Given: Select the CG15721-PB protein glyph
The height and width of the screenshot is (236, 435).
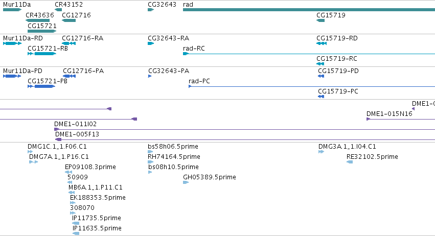Looking at the screenshot, I should (41, 86).
